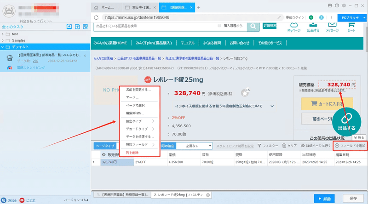
Task: Choose 名前を変更する in context menu
Action: pos(138,90)
